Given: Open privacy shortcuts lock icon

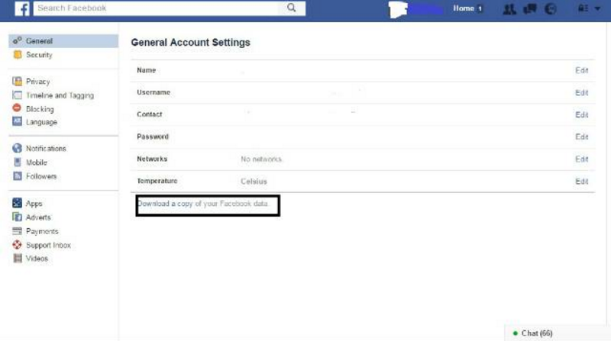Looking at the screenshot, I should pos(583,8).
